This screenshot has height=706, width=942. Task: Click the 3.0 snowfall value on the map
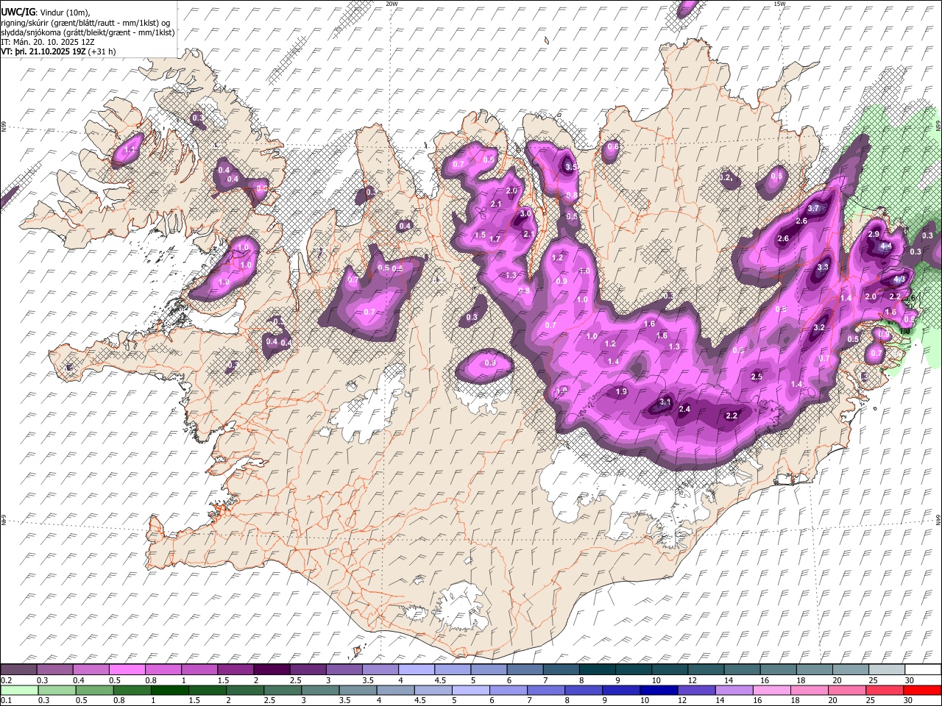click(x=525, y=213)
